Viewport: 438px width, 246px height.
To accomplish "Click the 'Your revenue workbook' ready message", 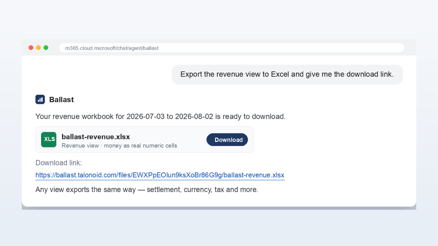I will (x=160, y=117).
